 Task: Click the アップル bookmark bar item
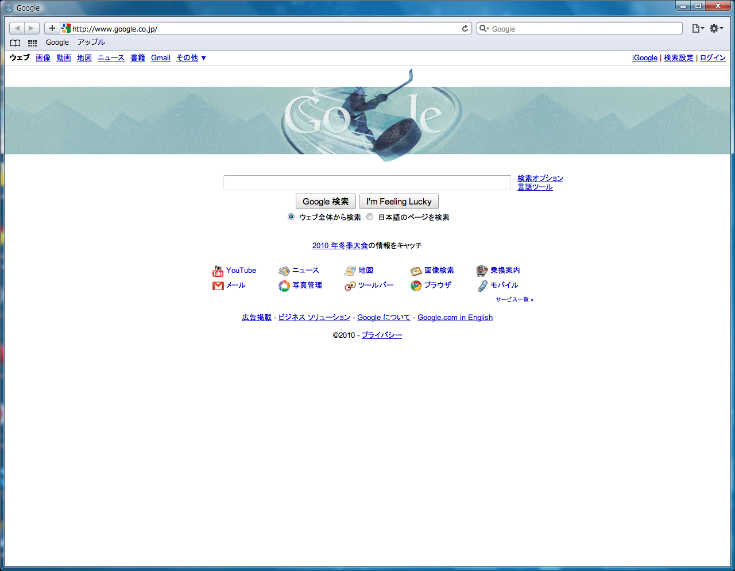(x=91, y=43)
